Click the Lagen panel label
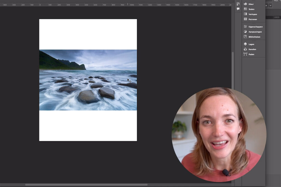Viewport: 281px width, 187px height. click(x=251, y=44)
